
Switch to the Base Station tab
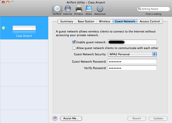coord(86,21)
